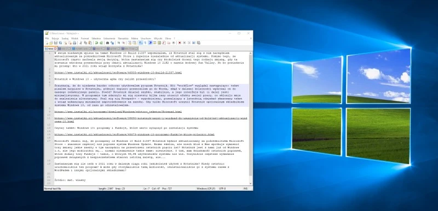Screen dimensions: 438x211
Task: Open Folder as Workspace icon
Action: [x=169, y=43]
